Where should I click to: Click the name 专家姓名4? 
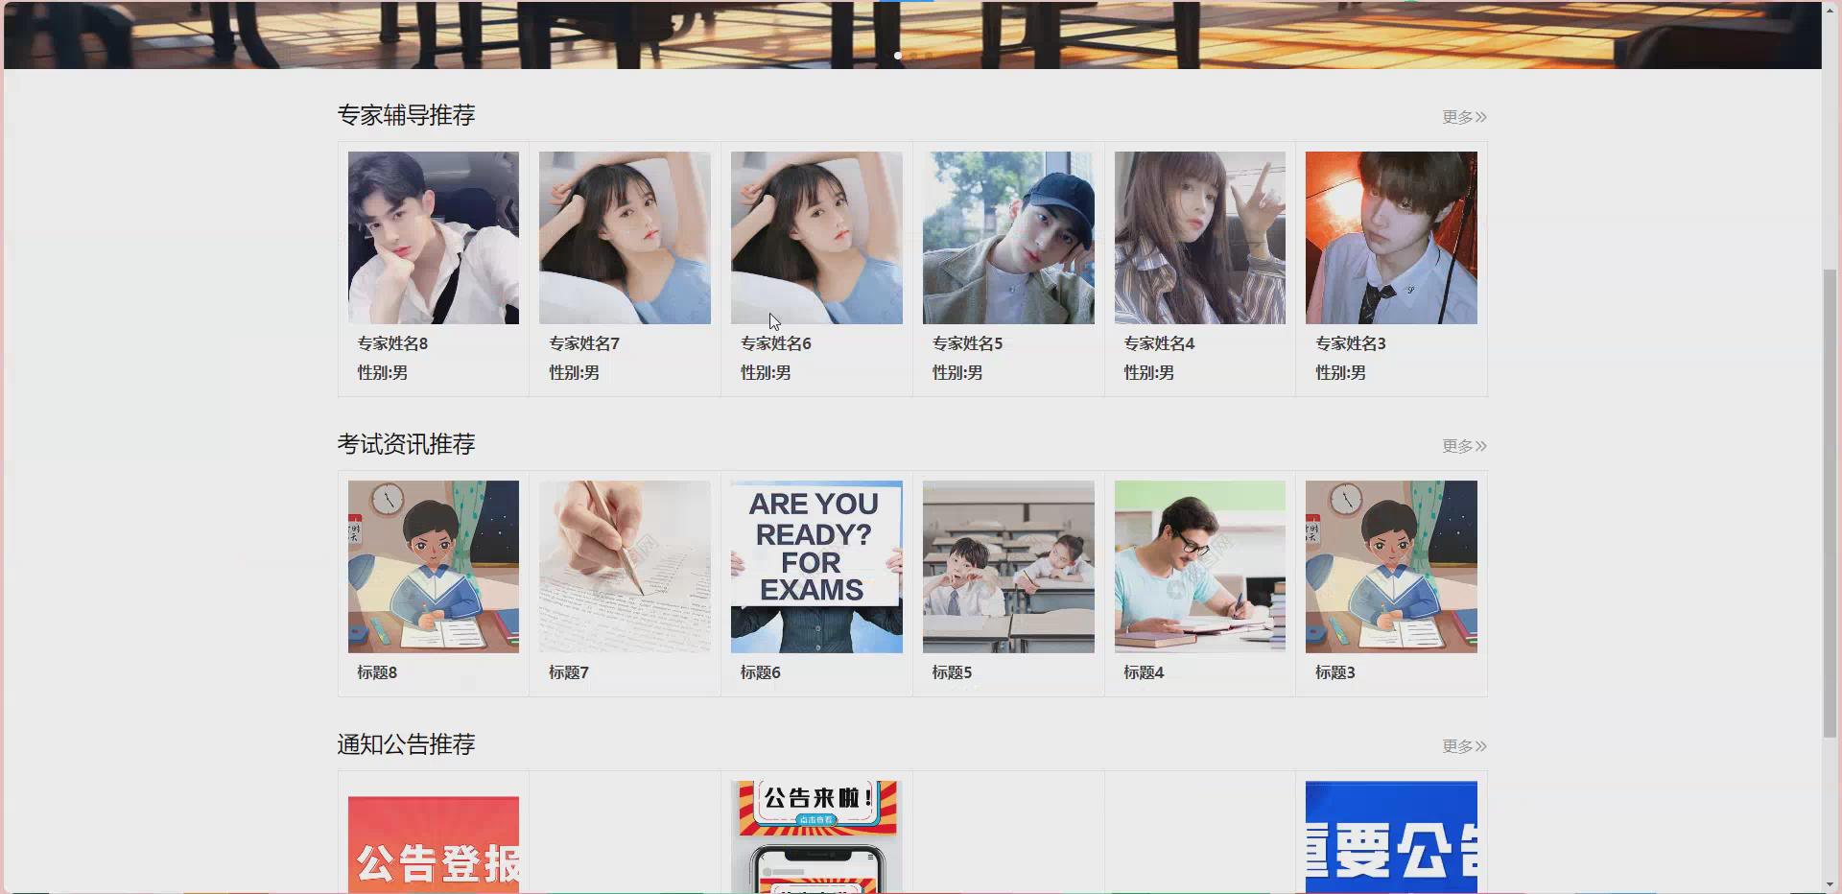pos(1159,343)
